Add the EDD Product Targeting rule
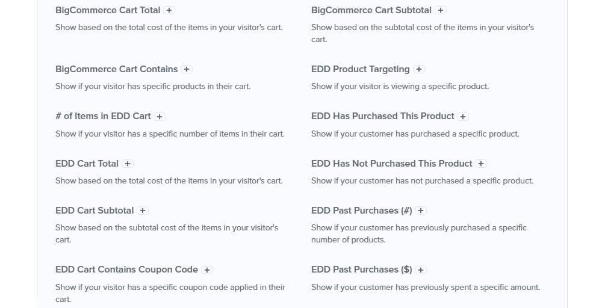Image resolution: width=602 pixels, height=308 pixels. tap(419, 69)
